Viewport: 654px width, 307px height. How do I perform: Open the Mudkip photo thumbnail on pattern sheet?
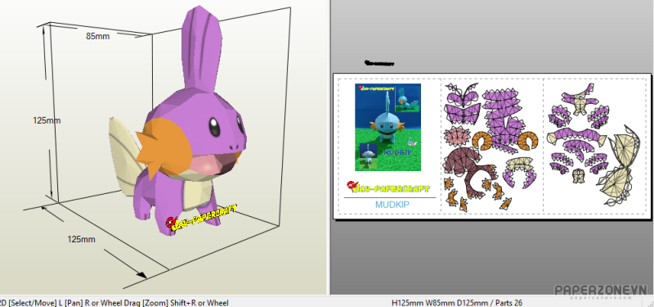(x=387, y=127)
